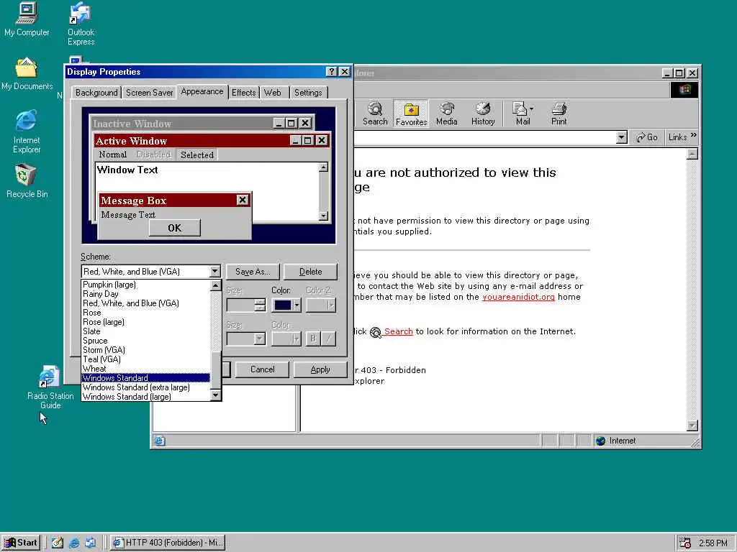Click Windows logo throbber in browser
The height and width of the screenshot is (552, 737).
click(x=684, y=90)
